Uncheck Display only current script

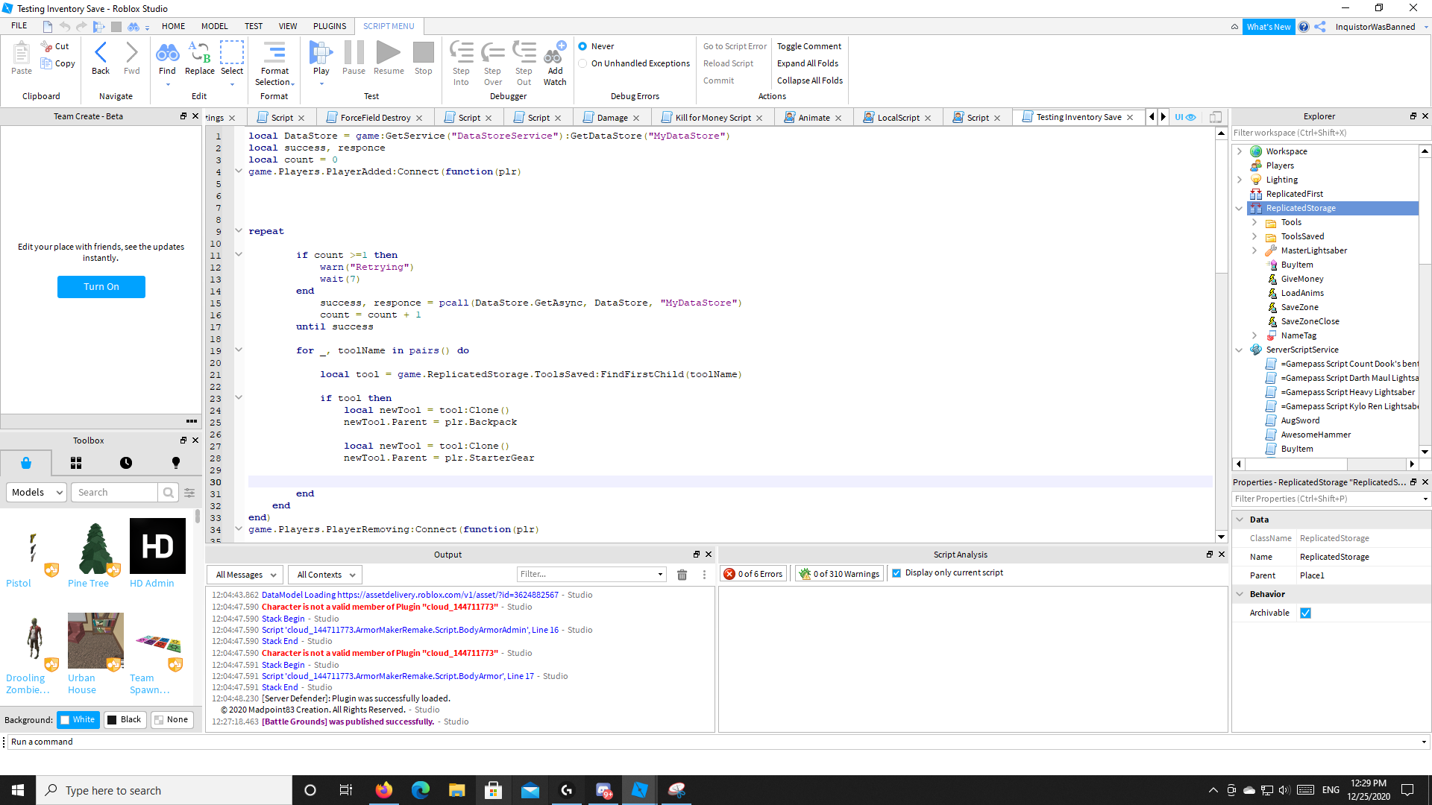[896, 573]
